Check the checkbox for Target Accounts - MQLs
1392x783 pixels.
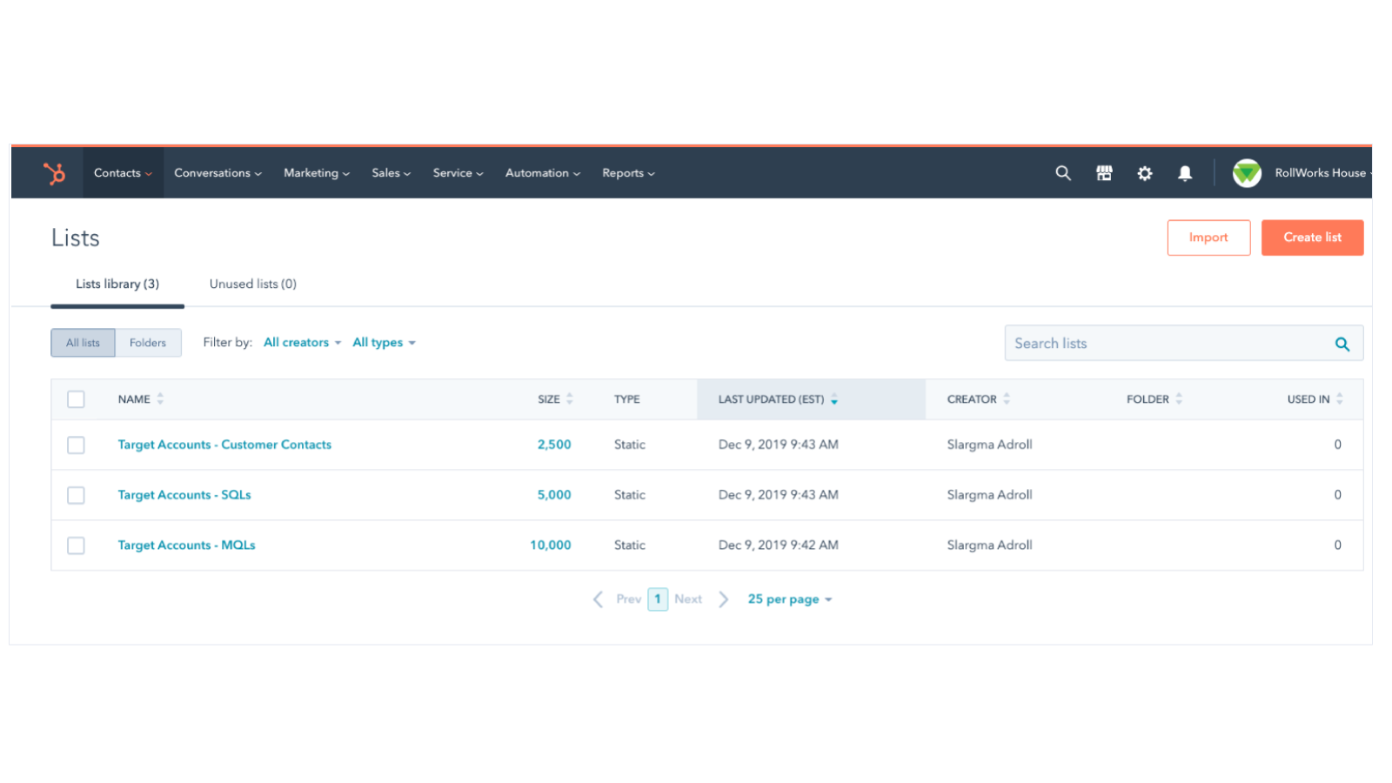click(76, 545)
